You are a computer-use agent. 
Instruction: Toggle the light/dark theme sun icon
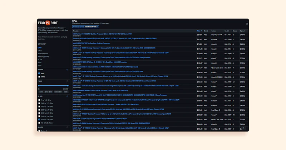click(247, 24)
